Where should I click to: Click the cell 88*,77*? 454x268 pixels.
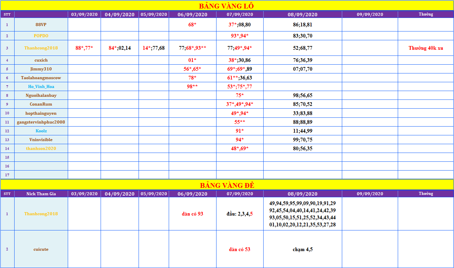coord(84,48)
